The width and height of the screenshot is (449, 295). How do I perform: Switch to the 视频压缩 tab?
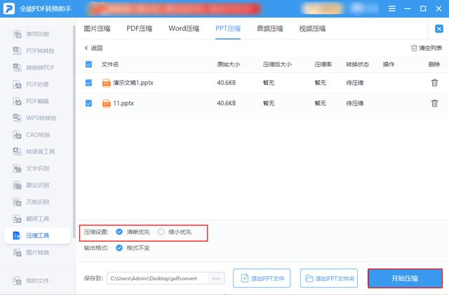(x=312, y=28)
